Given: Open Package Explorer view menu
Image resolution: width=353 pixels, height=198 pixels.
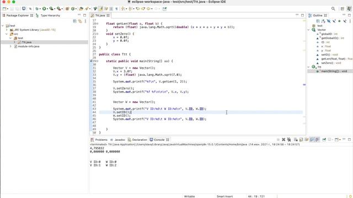Looking at the screenshot, I should tap(85, 21).
